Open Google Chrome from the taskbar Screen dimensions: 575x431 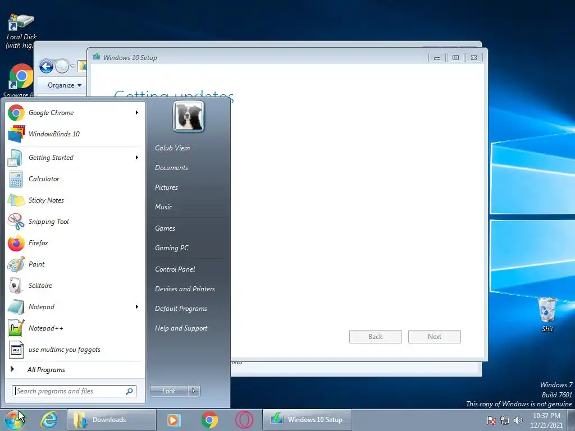[209, 420]
